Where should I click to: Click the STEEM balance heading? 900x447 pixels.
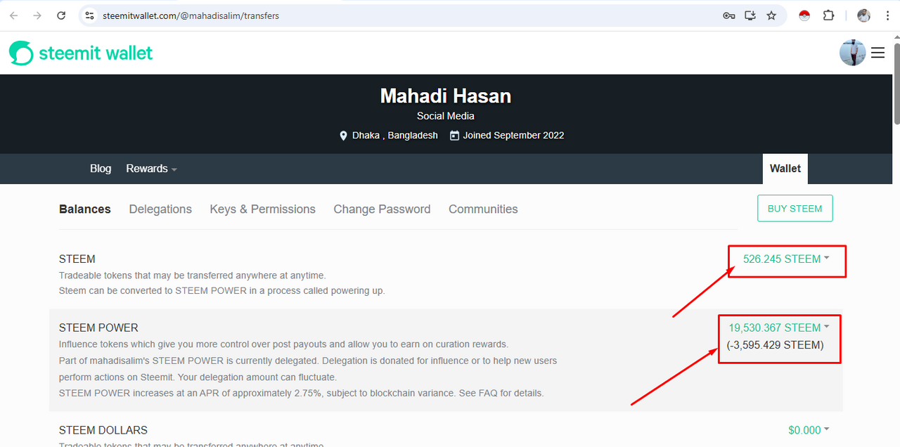point(77,259)
